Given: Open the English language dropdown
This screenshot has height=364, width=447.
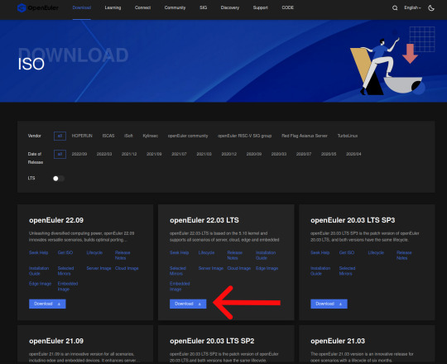Looking at the screenshot, I should [x=412, y=7].
